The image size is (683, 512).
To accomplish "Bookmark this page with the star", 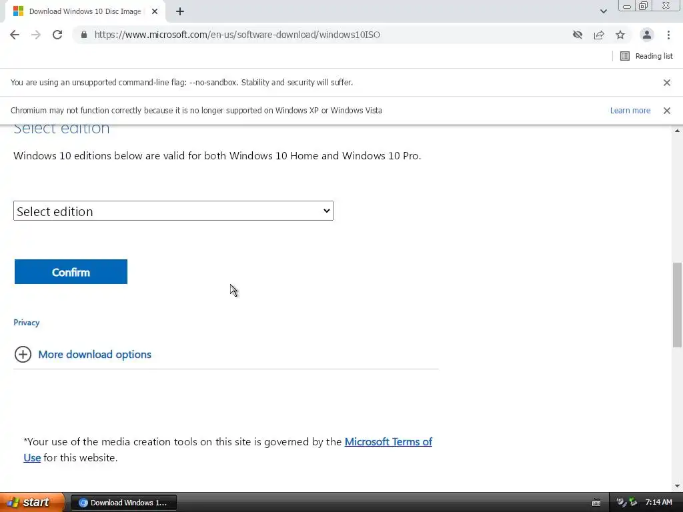I will (620, 35).
